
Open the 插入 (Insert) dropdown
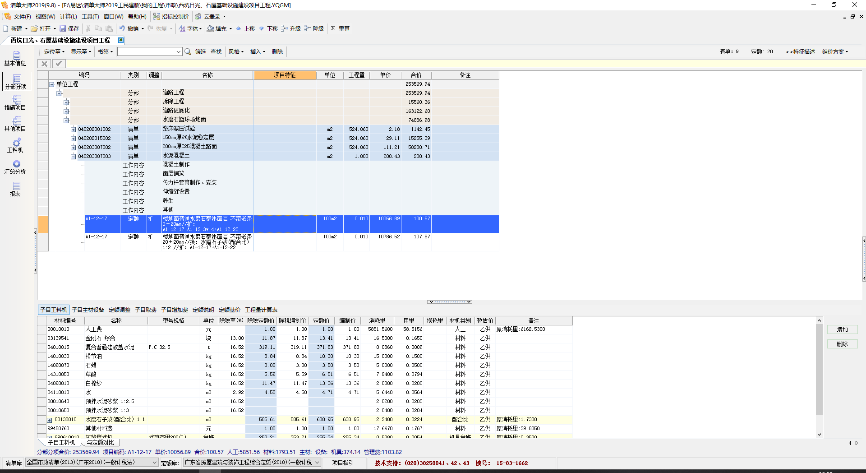(x=258, y=52)
